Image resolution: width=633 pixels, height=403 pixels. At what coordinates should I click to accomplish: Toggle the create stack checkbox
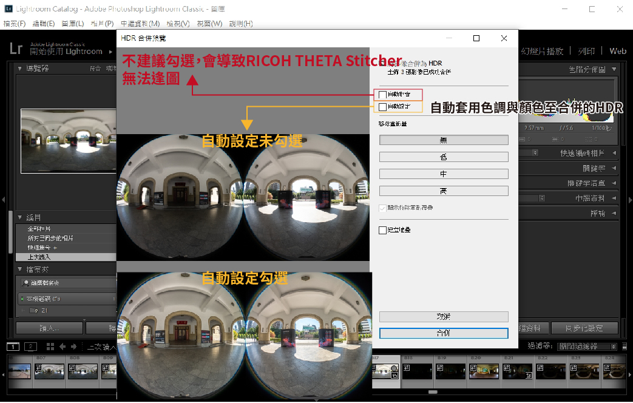click(382, 230)
